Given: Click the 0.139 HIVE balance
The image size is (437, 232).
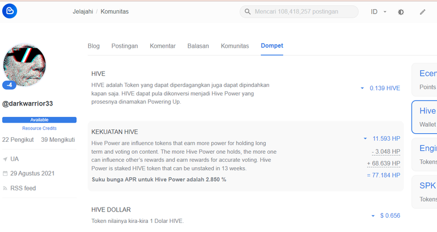Looking at the screenshot, I should point(385,88).
